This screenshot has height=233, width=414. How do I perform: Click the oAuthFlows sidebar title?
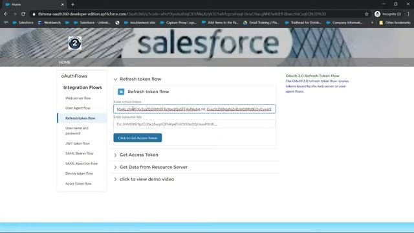(x=74, y=76)
